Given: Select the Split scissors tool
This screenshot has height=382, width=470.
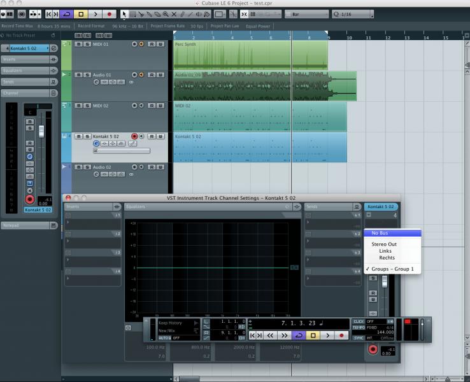Looking at the screenshot, I should click(141, 14).
